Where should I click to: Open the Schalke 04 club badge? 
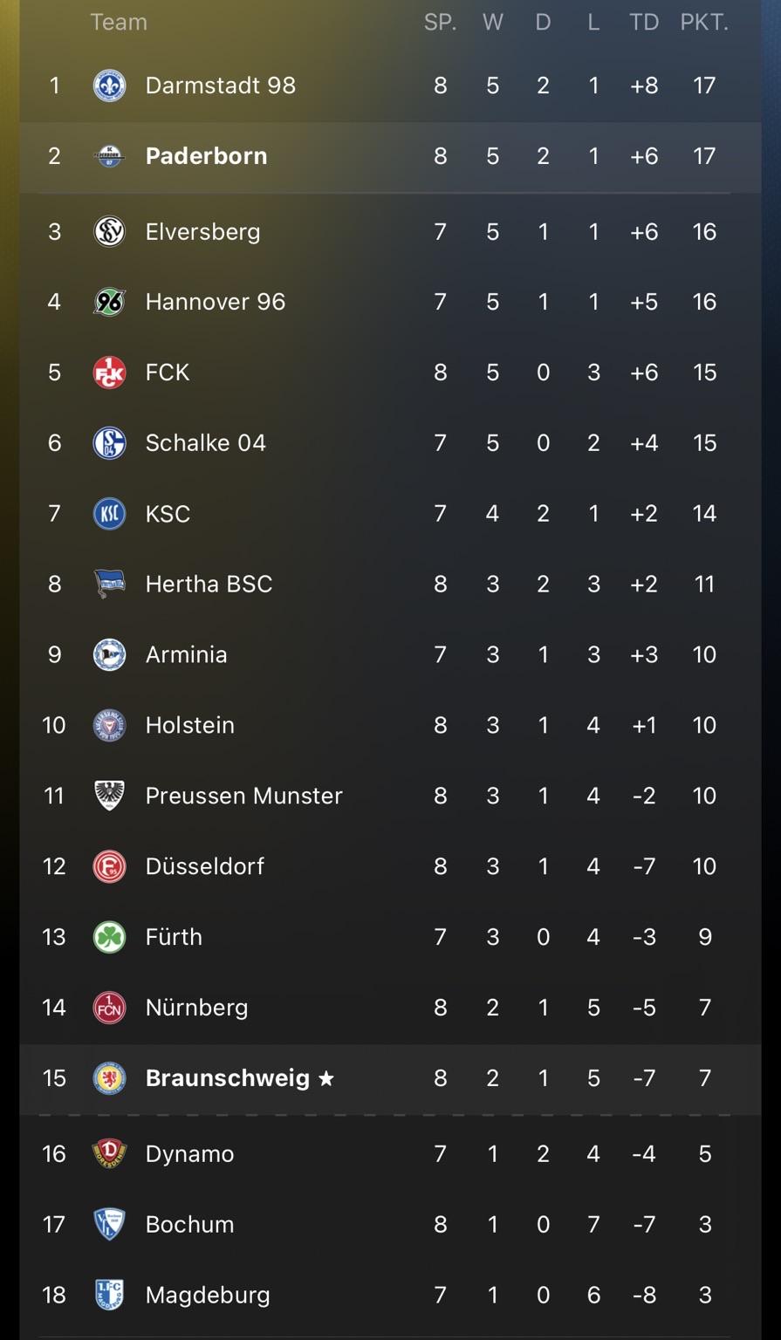109,443
